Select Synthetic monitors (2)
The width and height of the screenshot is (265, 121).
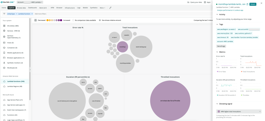coord(15,63)
